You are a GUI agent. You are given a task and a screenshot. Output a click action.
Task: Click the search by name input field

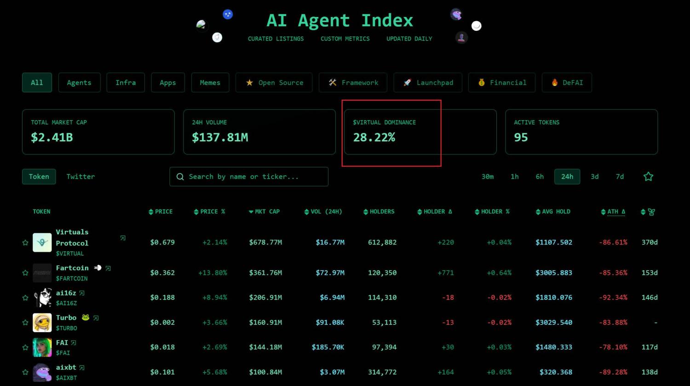pos(248,176)
